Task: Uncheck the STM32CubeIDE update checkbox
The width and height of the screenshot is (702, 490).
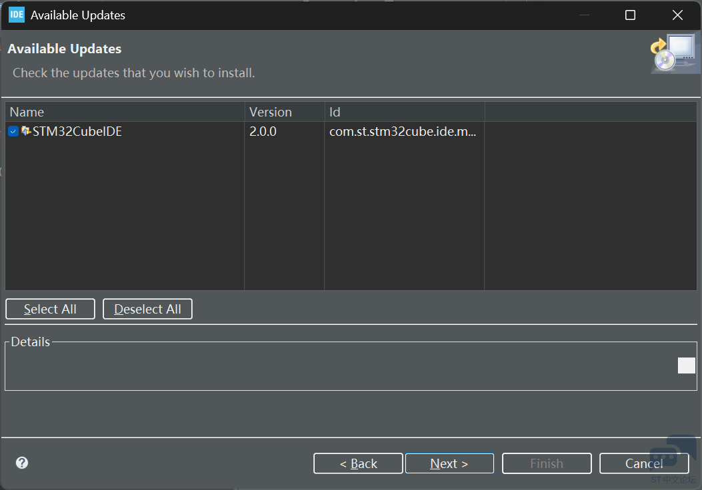Action: [x=13, y=131]
